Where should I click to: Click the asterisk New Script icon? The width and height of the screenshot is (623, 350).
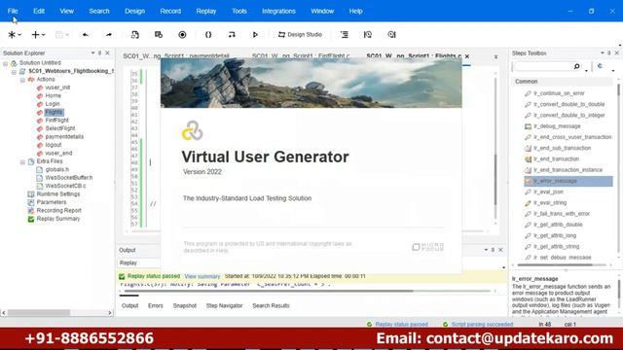pyautogui.click(x=12, y=35)
